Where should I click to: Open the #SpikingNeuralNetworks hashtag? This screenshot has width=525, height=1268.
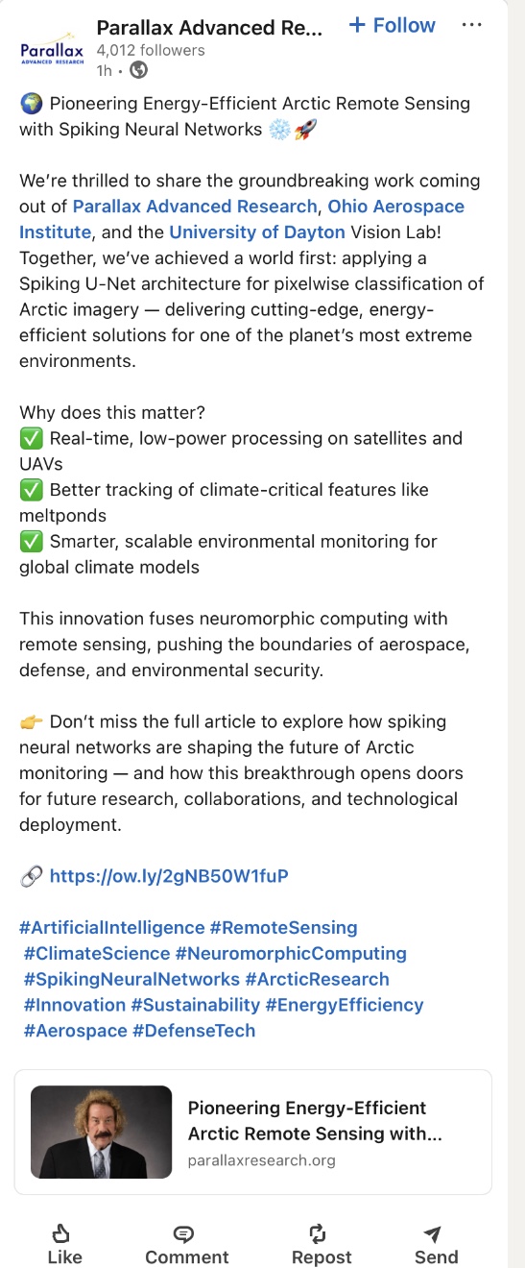tap(131, 979)
